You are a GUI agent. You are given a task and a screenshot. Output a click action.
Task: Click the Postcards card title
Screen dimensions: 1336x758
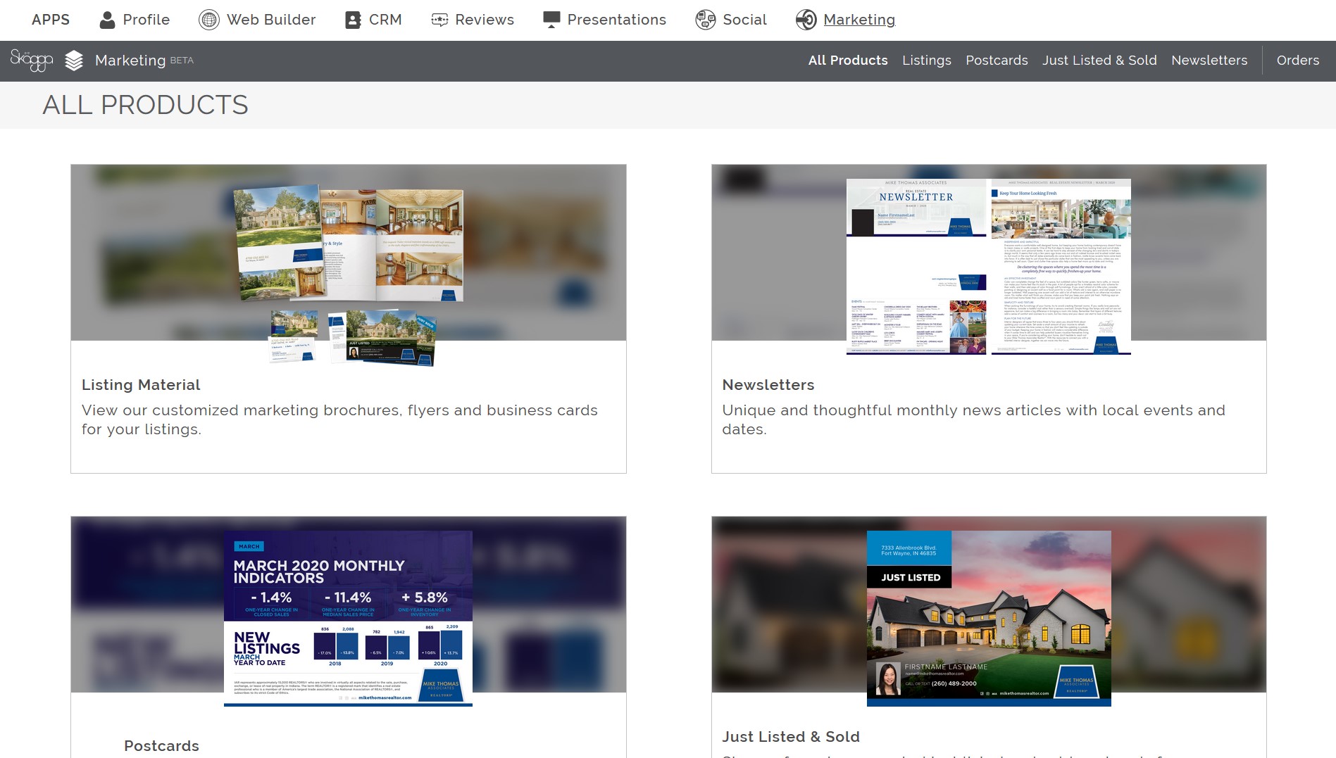(x=161, y=746)
